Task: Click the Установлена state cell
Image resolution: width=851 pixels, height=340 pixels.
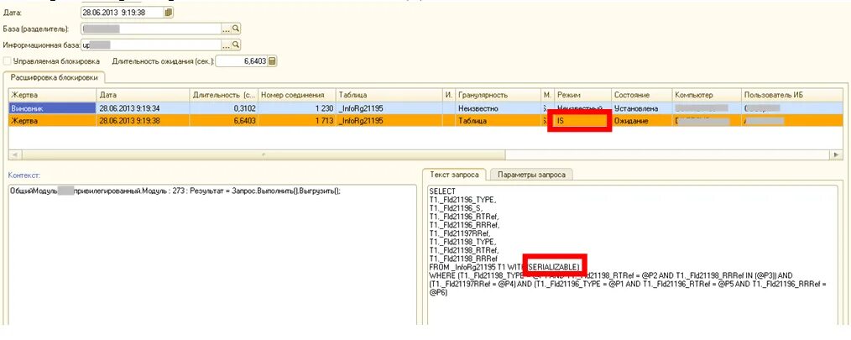Action: click(641, 108)
